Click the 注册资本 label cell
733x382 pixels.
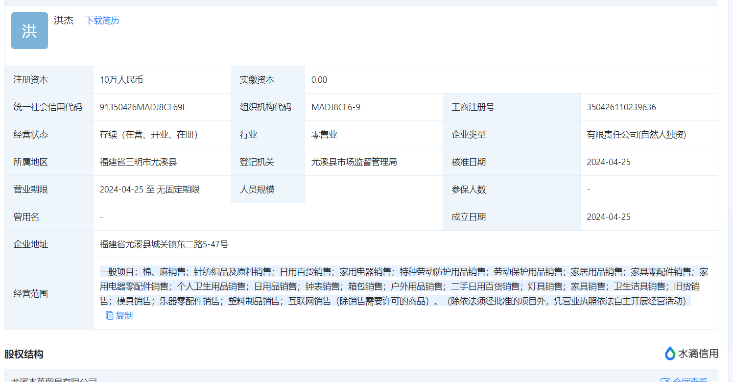pos(49,80)
